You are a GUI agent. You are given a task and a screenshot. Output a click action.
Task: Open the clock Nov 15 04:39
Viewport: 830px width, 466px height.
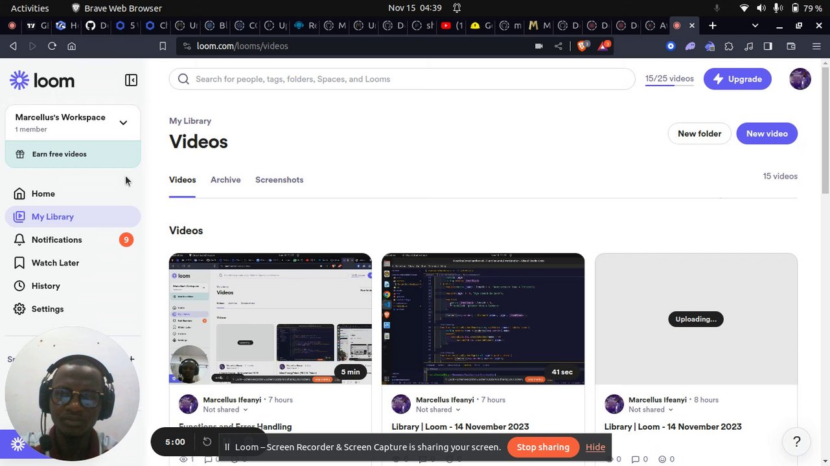(x=415, y=8)
